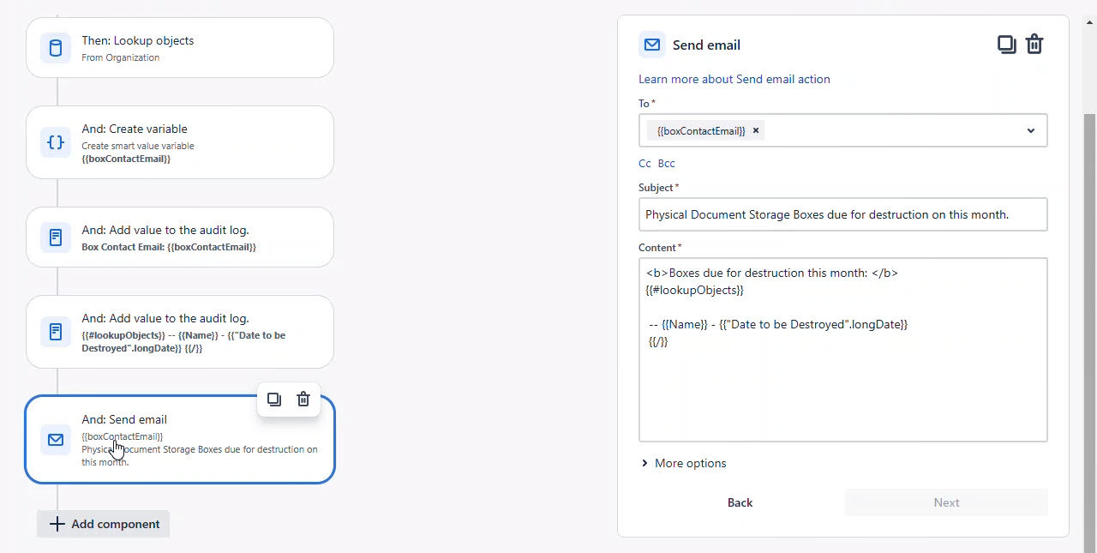Open Learn more about Send email action
Viewport: 1097px width, 553px height.
734,79
